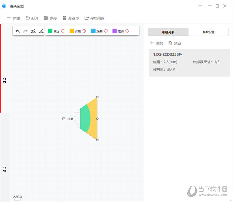Switch to the 3D view tab
Screen dimensions: 233x202
(x=5, y=169)
